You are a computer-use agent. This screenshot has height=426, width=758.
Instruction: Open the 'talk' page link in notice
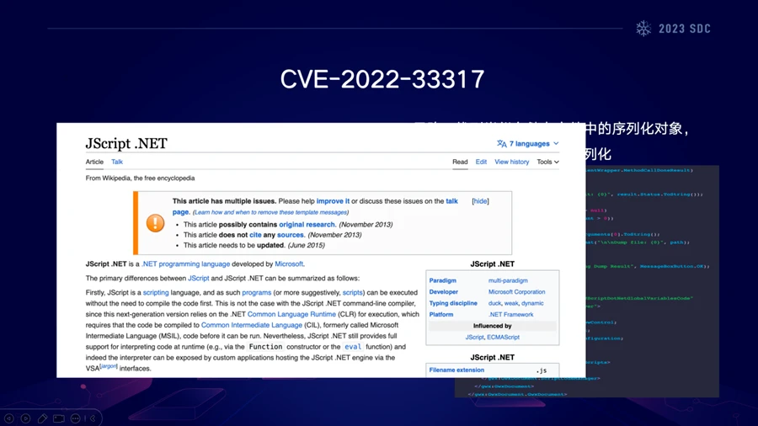[x=451, y=201]
